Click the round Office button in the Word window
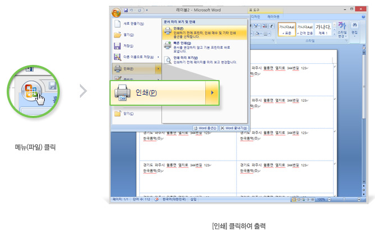The width and height of the screenshot is (375, 235). pos(116,12)
